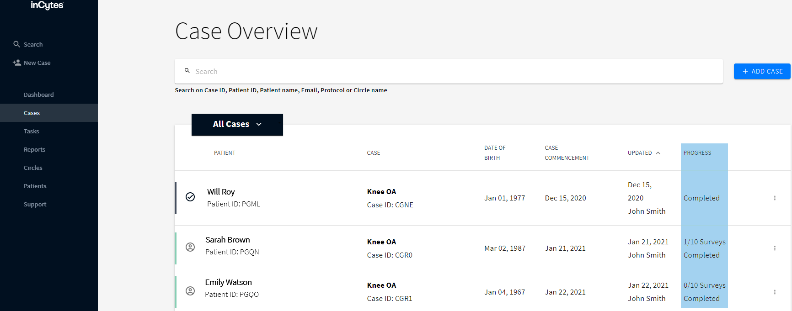Click the New Case add-person icon
Image resolution: width=792 pixels, height=311 pixels.
coord(16,63)
